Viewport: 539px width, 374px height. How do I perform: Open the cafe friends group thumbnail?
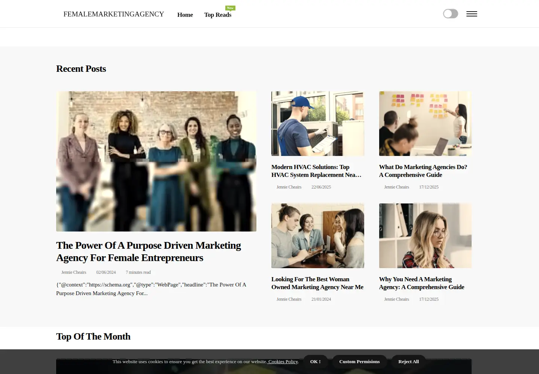point(318,236)
